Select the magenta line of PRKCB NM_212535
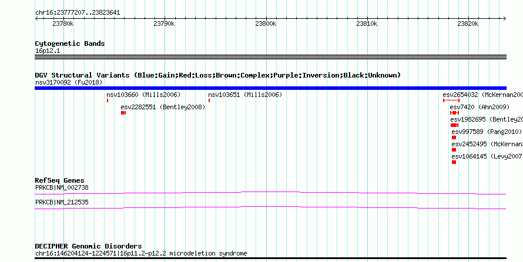The height and width of the screenshot is (262, 523). 270,208
